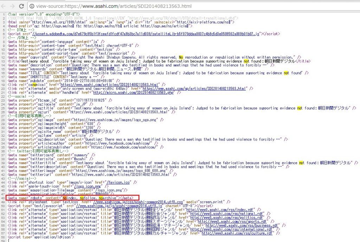Click the fb:app_id meta line
Viewport: 360px width, 242px height.
pyautogui.click(x=60, y=100)
